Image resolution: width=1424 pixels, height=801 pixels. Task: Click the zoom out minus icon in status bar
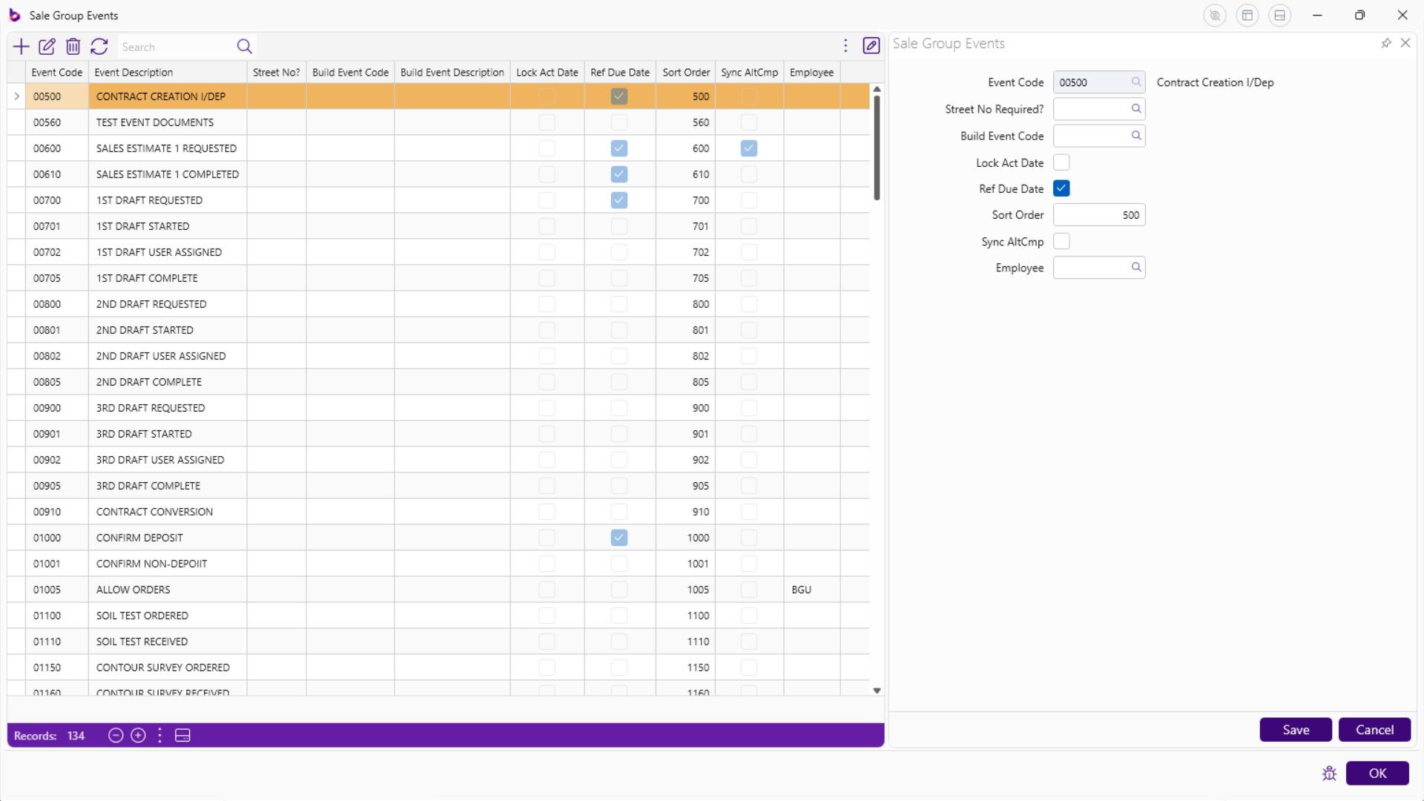[x=115, y=735]
